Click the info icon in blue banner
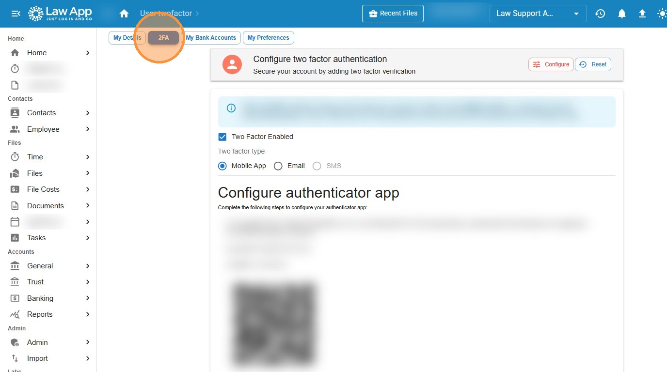 point(231,108)
